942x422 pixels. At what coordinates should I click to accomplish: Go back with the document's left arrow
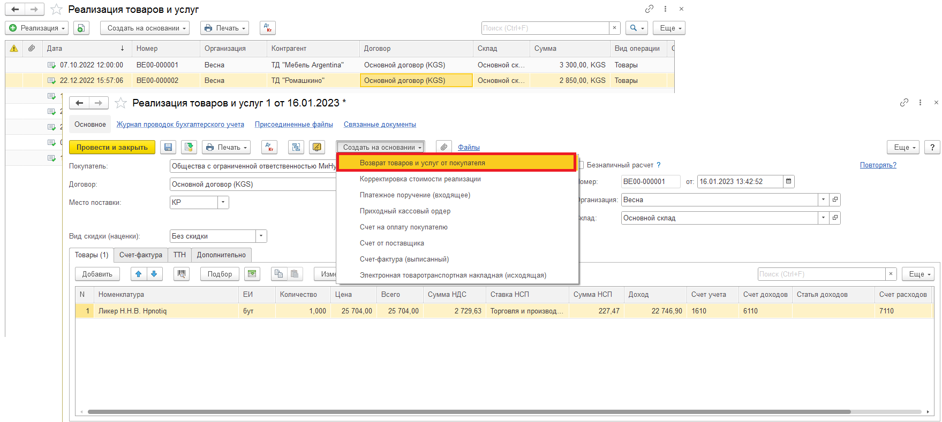[79, 103]
